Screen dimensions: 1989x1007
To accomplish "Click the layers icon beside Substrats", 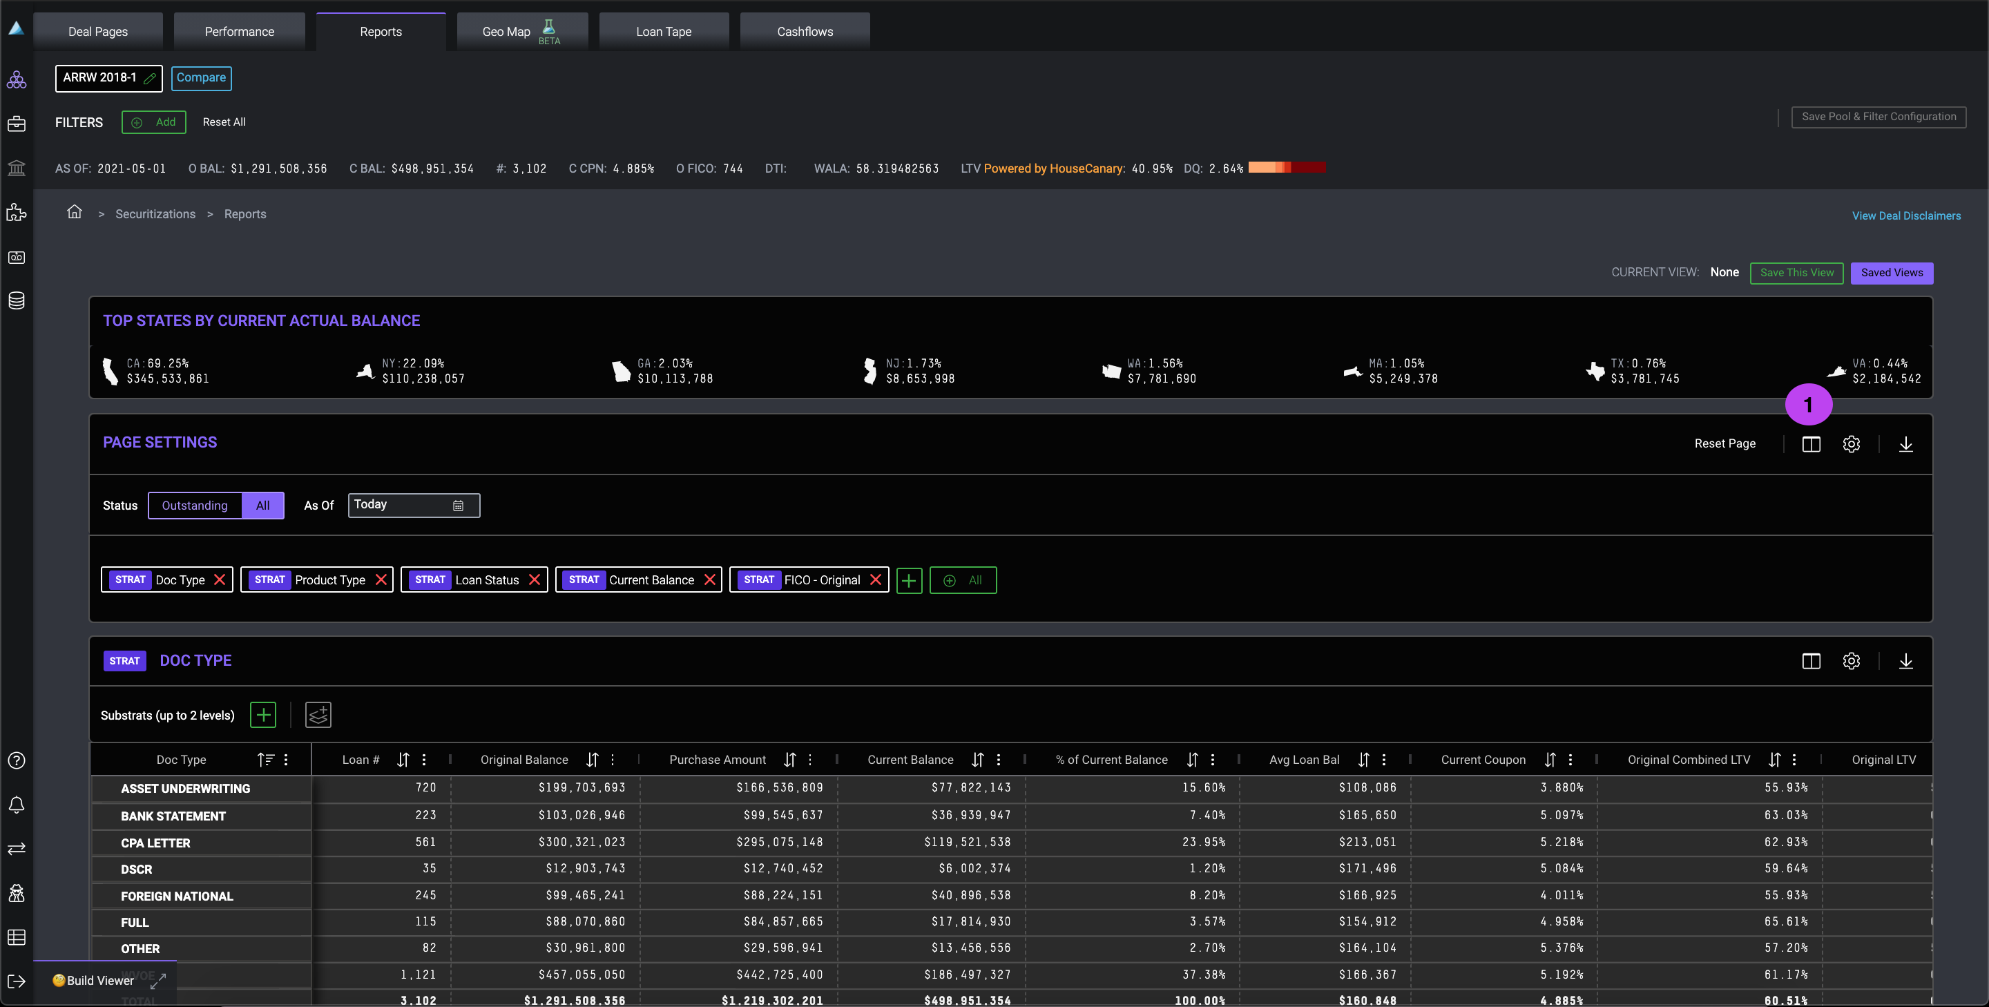I will pos(318,715).
